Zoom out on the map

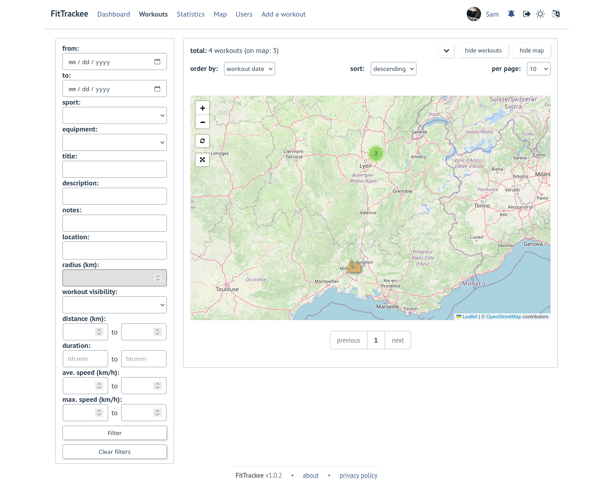[x=202, y=122]
